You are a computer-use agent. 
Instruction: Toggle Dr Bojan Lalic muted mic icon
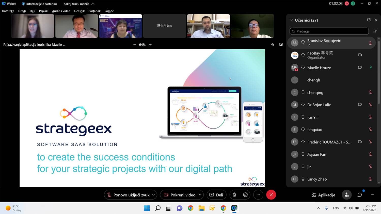tap(370, 105)
